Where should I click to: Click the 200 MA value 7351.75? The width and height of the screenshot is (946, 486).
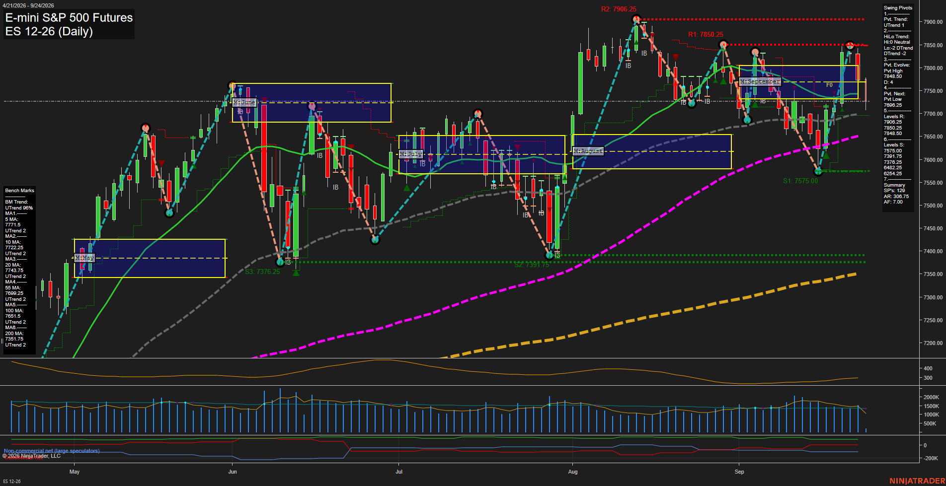pyautogui.click(x=14, y=339)
